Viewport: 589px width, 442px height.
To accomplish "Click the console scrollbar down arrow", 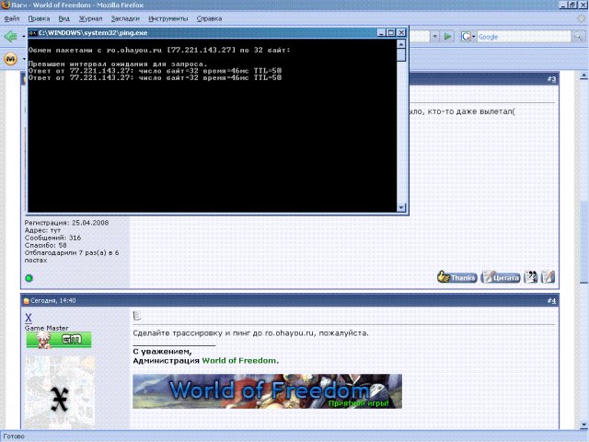I will click(x=401, y=207).
